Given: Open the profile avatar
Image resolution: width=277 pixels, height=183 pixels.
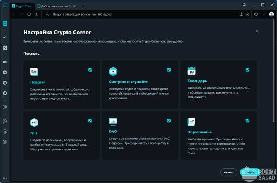Looking at the screenshot, I should click(271, 14).
